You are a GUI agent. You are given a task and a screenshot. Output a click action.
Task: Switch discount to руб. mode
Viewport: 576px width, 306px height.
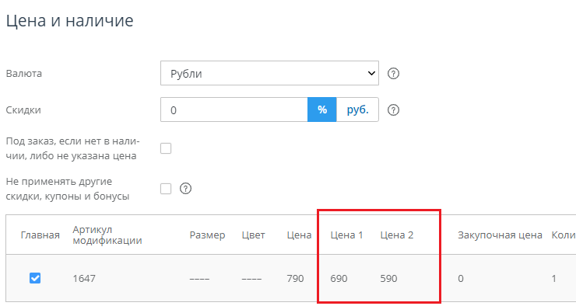tap(357, 110)
